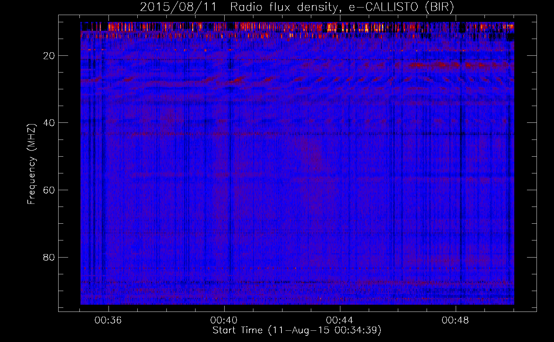Click the 00:40 time axis label
Viewport: 554px width, 342px height.
point(224,320)
